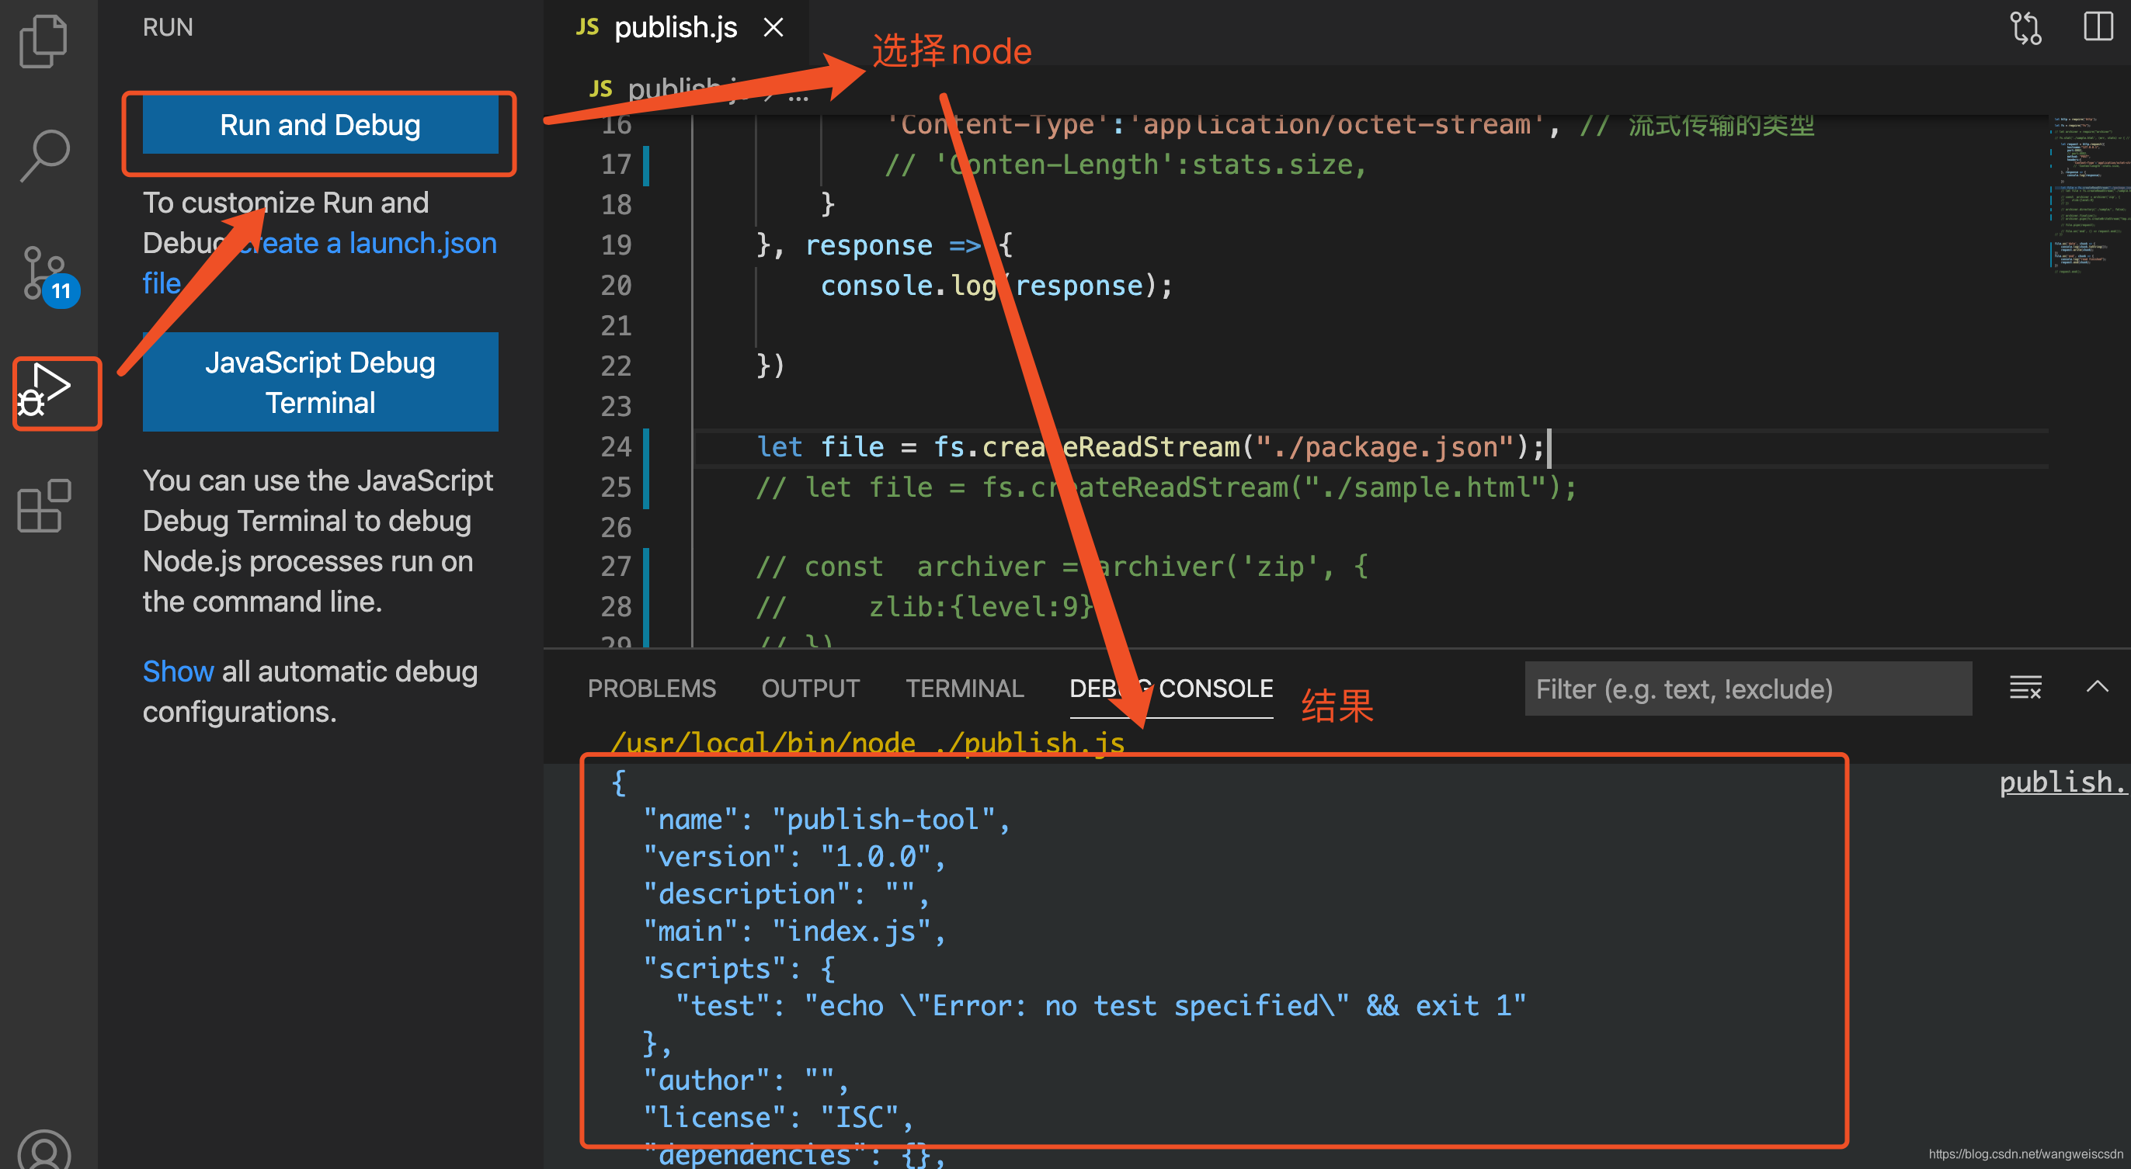Click the /usr/local/bin/node command line
Viewport: 2131px width, 1169px height.
coord(867,743)
